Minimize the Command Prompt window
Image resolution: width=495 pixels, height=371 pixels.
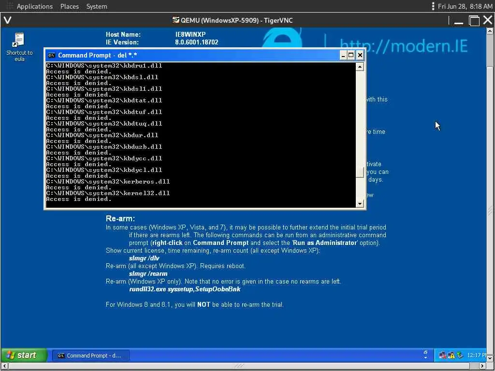[344, 56]
